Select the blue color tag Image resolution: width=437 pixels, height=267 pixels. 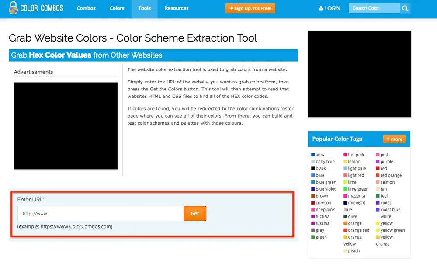pos(318,175)
